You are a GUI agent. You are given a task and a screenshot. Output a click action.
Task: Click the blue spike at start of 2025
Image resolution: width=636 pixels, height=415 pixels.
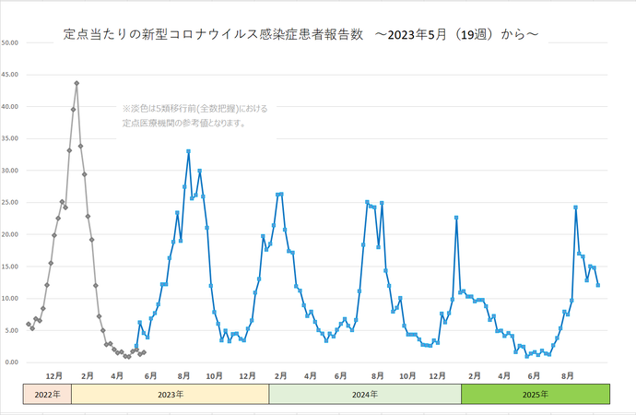click(x=456, y=218)
